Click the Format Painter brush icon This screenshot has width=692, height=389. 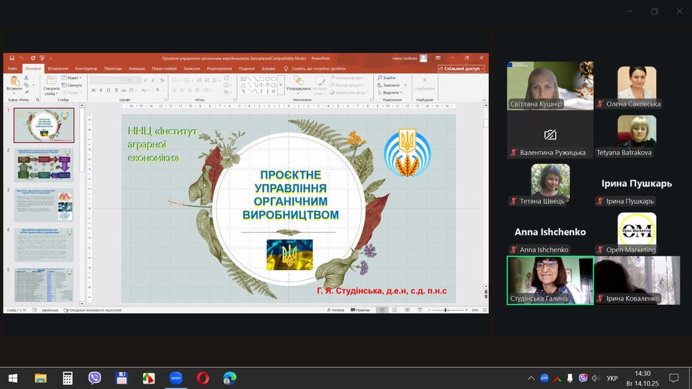pyautogui.click(x=27, y=91)
